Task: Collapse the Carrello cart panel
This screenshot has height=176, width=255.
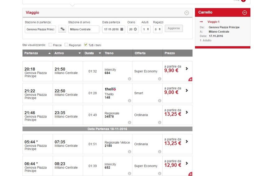Action: click(244, 13)
